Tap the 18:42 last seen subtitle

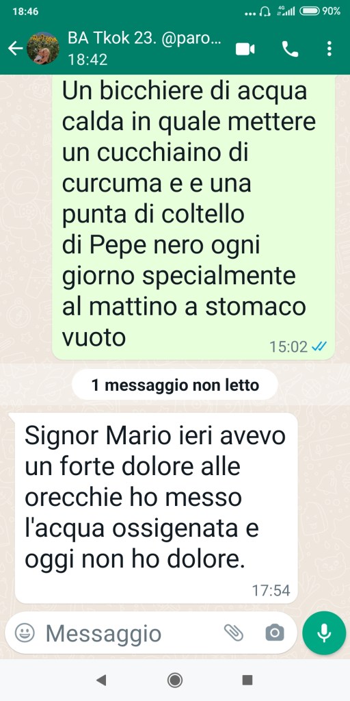coord(87,60)
